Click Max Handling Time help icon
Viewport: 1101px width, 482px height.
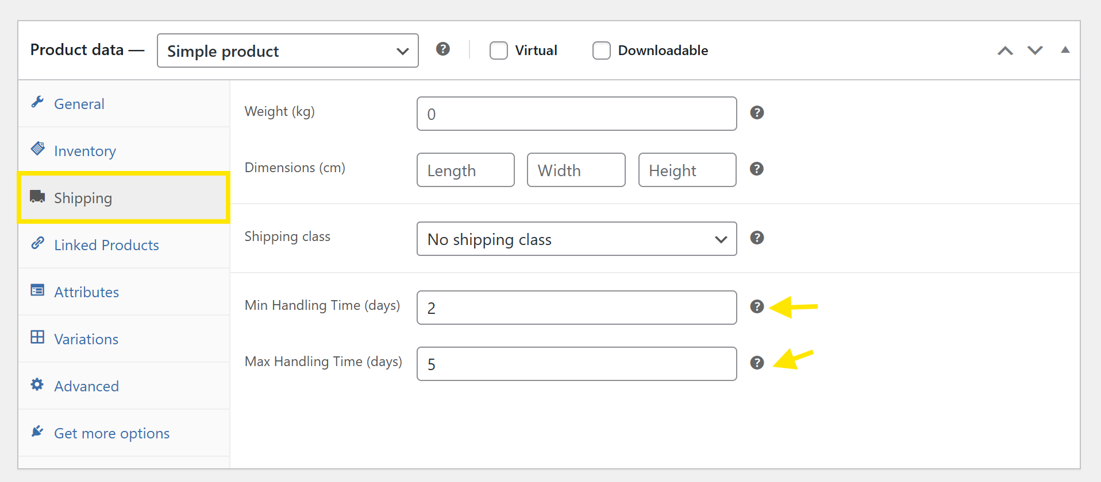tap(757, 363)
